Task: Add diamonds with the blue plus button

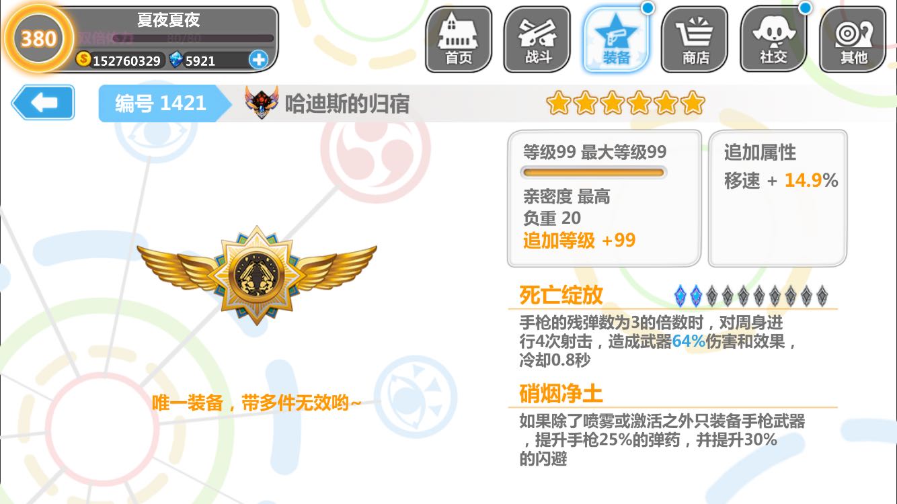Action: (258, 60)
